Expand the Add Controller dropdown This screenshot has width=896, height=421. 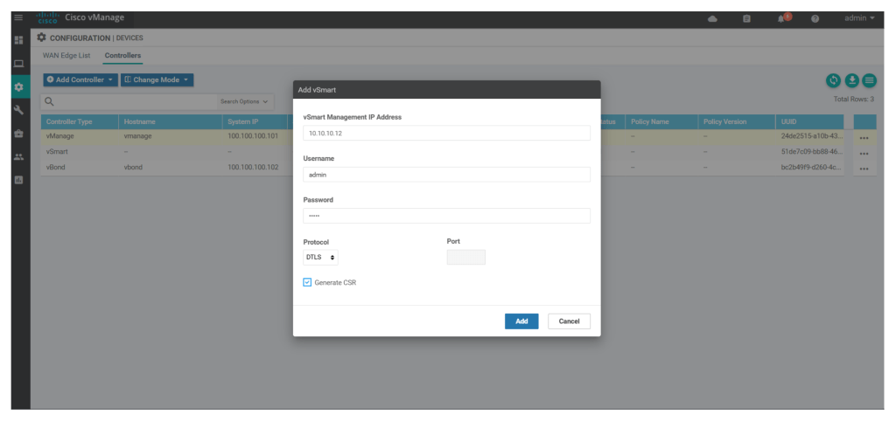80,79
